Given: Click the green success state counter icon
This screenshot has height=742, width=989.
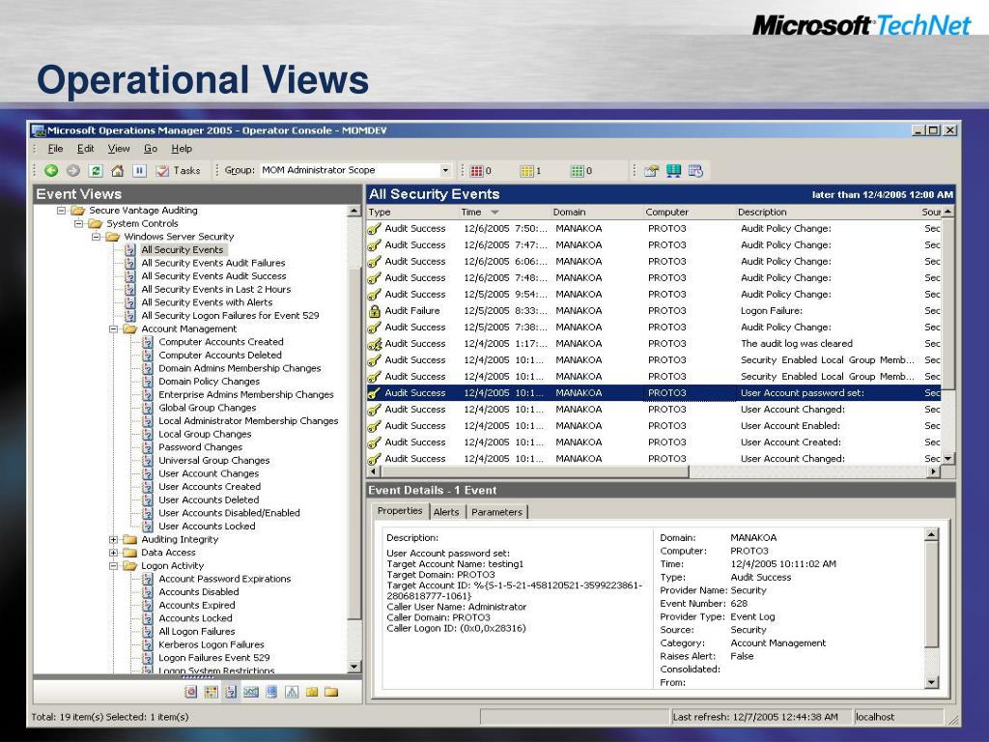Looking at the screenshot, I should click(577, 170).
